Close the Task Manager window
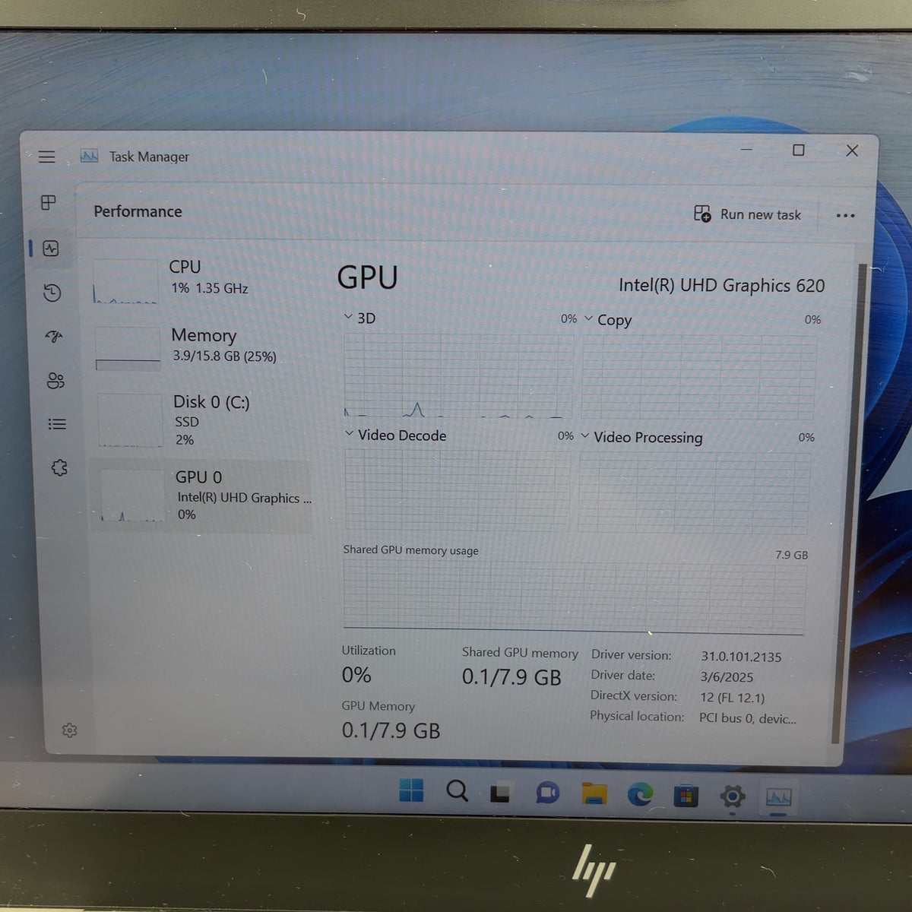The image size is (912, 912). pyautogui.click(x=852, y=150)
